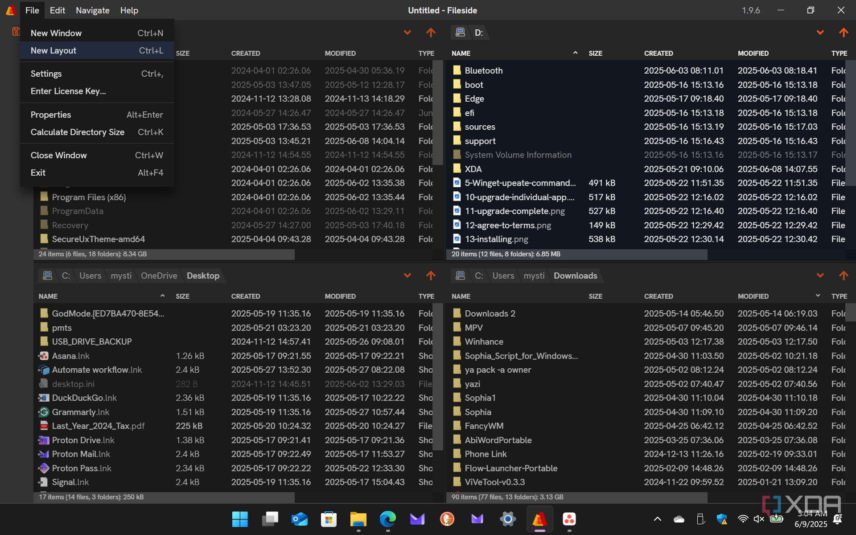Select the Last_Year_2024_Tax.pdf file icon

pos(44,426)
